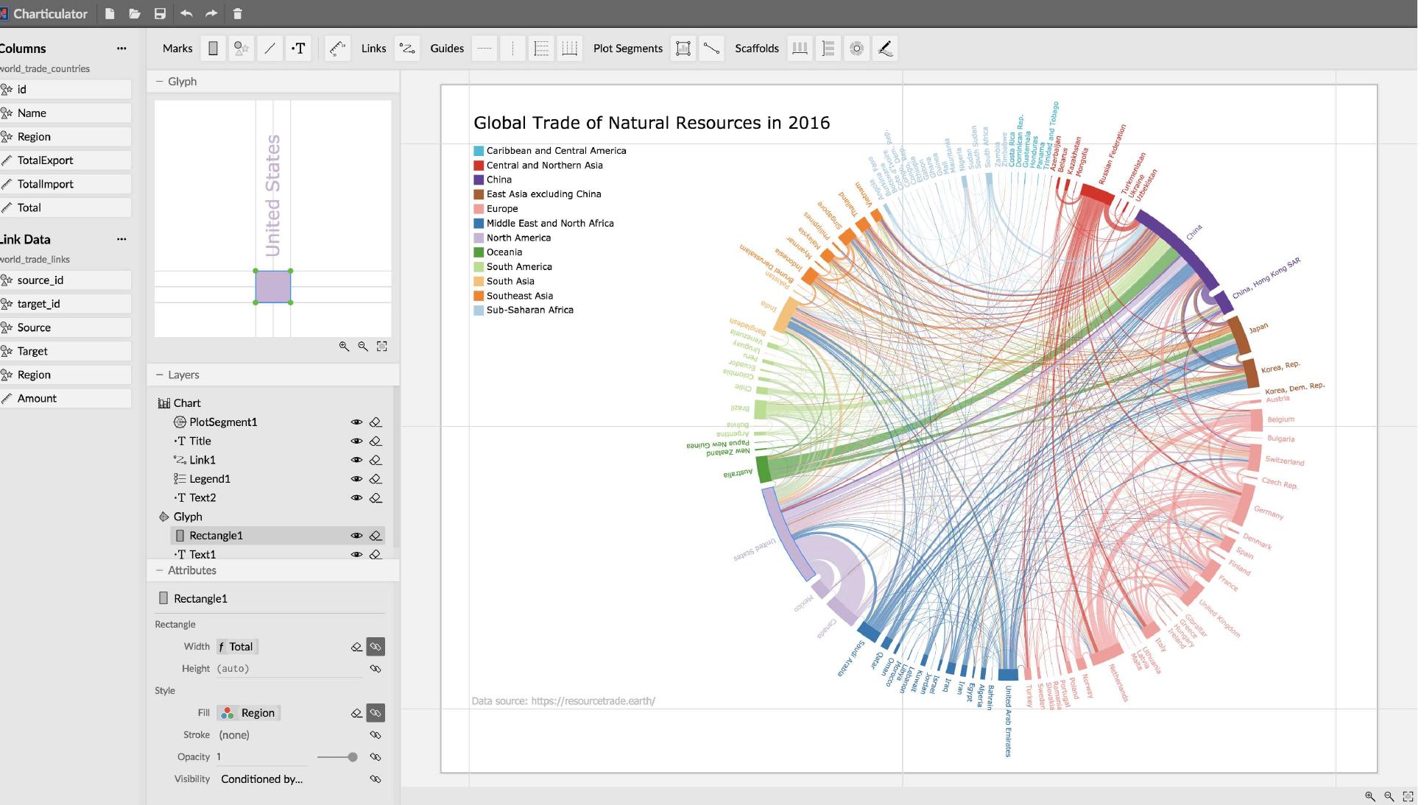Click the Height auto input field
This screenshot has width=1424, height=805.
tap(289, 669)
